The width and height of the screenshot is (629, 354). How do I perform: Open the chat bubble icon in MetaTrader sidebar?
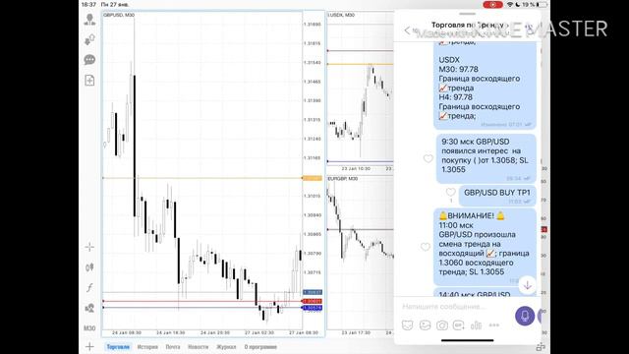pos(89,60)
